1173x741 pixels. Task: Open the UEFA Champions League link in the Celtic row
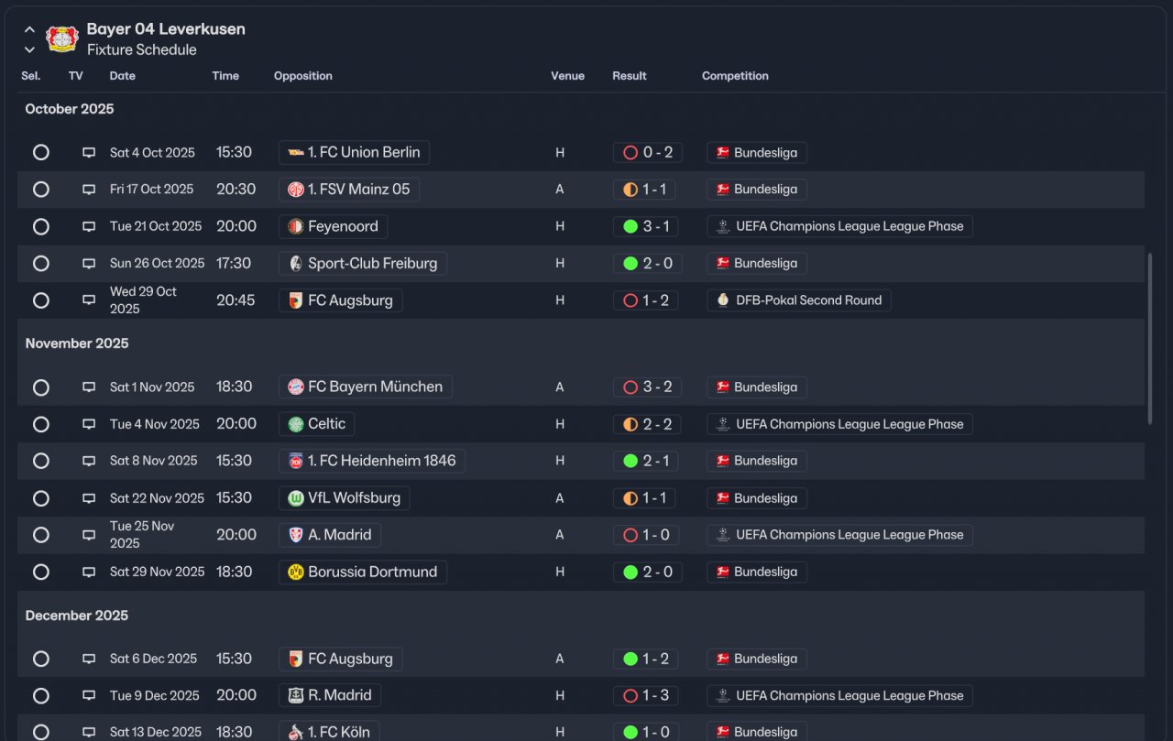(839, 424)
